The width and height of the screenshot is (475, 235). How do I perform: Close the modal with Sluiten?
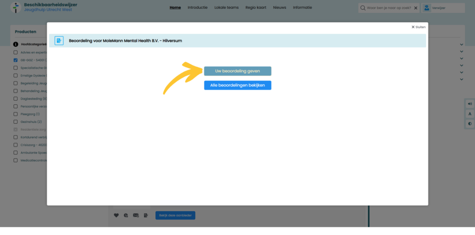418,27
